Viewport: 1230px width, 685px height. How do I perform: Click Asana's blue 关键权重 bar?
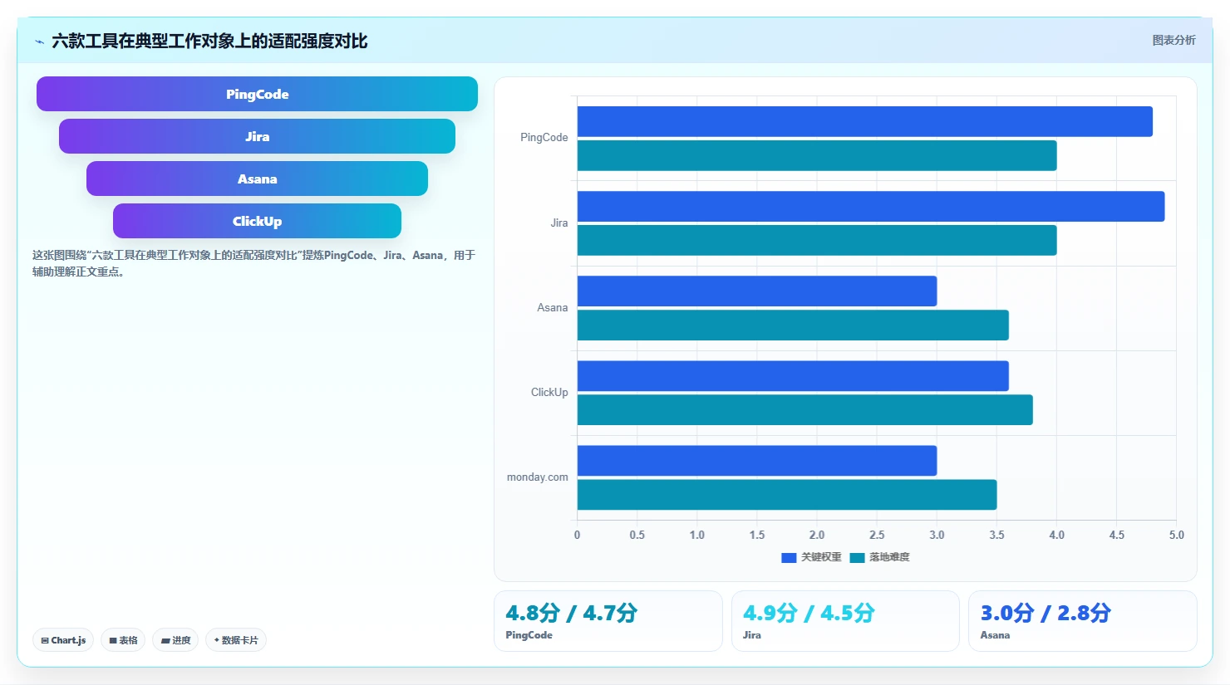(x=757, y=291)
